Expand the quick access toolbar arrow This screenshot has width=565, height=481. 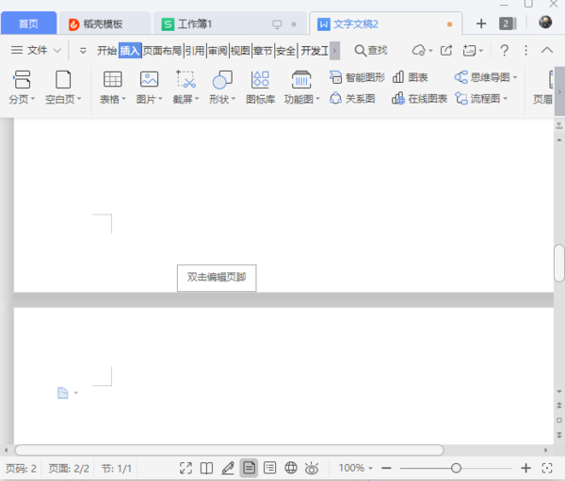tap(83, 51)
